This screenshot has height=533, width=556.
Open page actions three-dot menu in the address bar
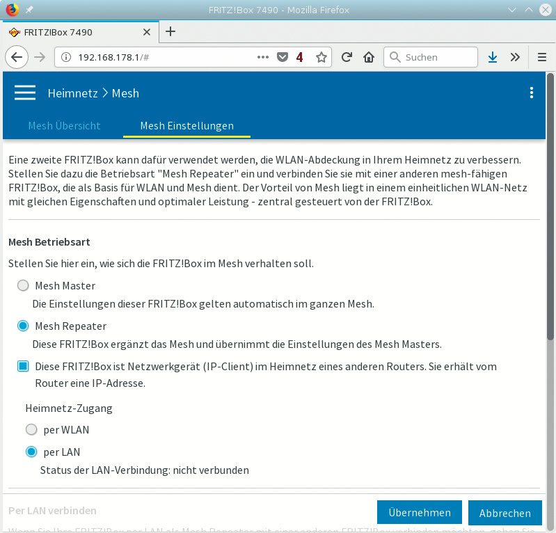coord(263,57)
